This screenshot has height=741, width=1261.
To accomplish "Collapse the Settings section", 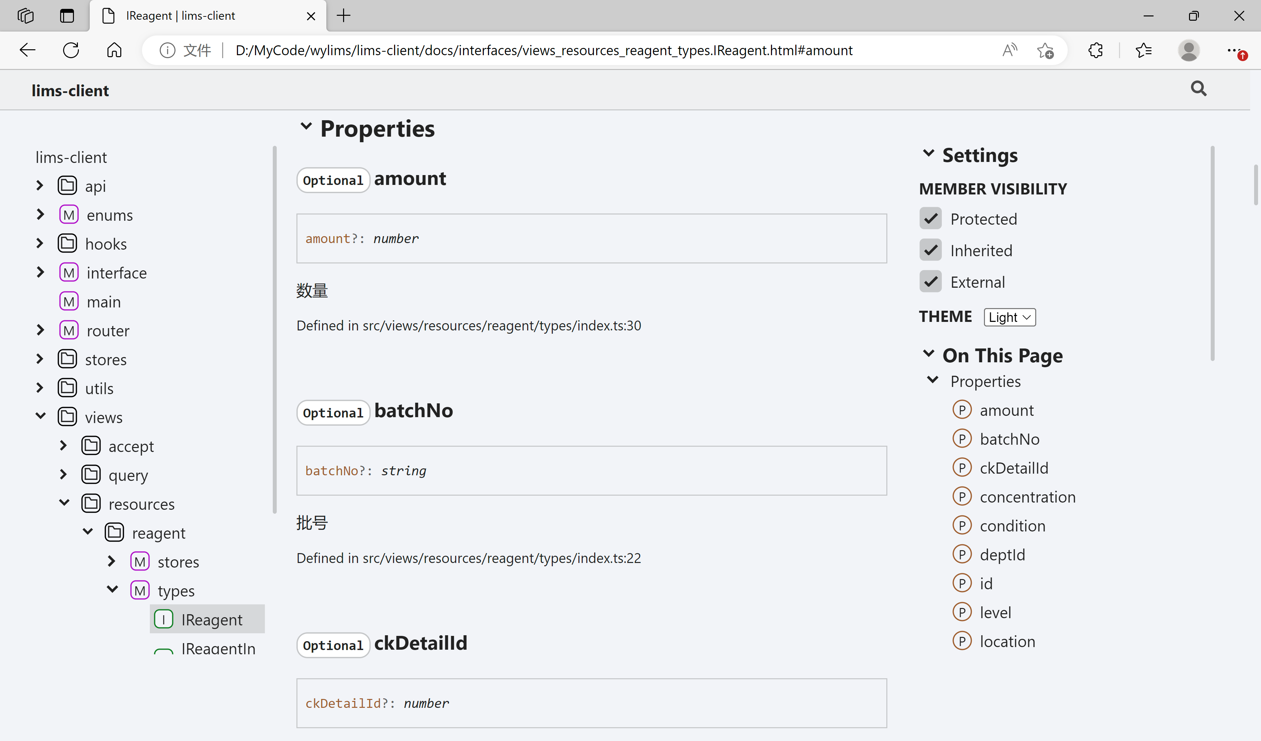I will point(928,153).
